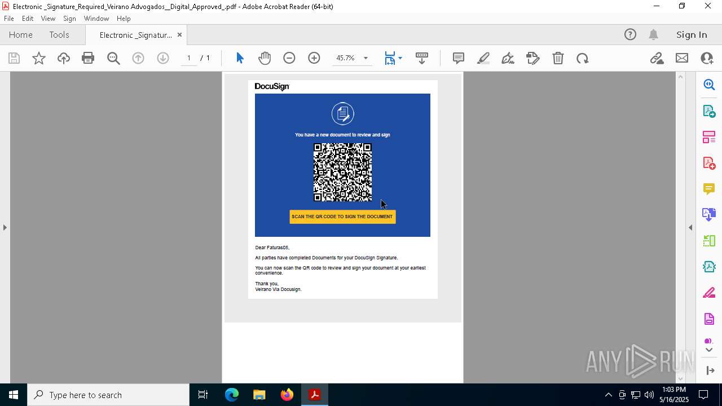Collapse the right tools pane
The width and height of the screenshot is (722, 406).
[690, 227]
